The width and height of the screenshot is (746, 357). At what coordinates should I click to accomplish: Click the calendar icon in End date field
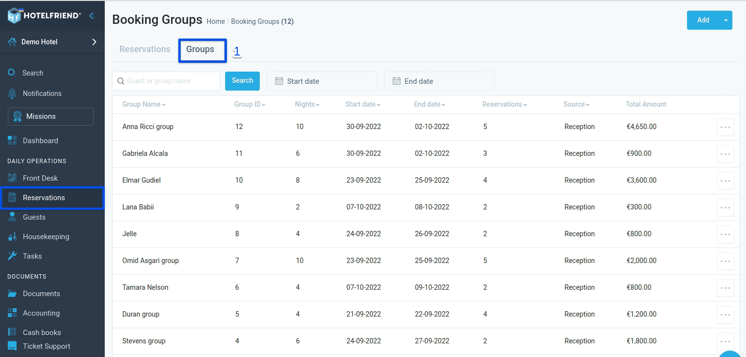[x=397, y=81]
